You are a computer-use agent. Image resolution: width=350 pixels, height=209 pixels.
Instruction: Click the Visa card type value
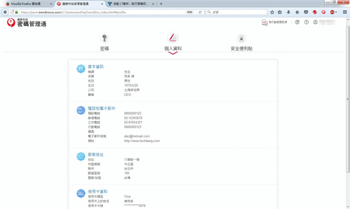pos(127,197)
